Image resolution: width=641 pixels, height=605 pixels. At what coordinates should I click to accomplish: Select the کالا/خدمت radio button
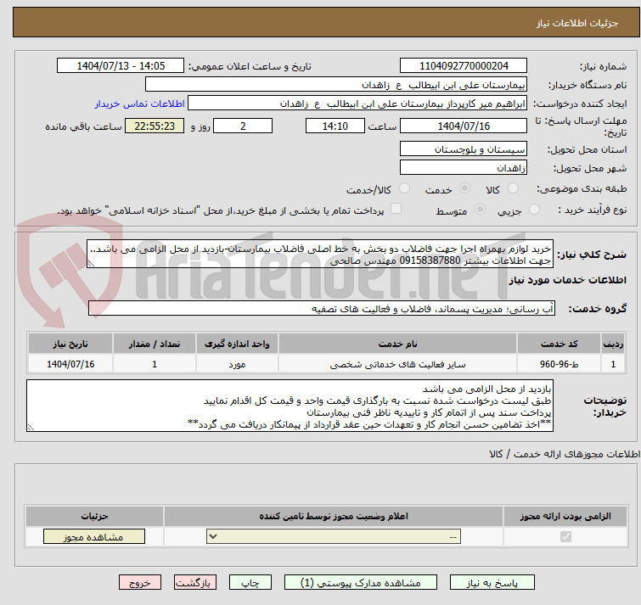coord(404,188)
